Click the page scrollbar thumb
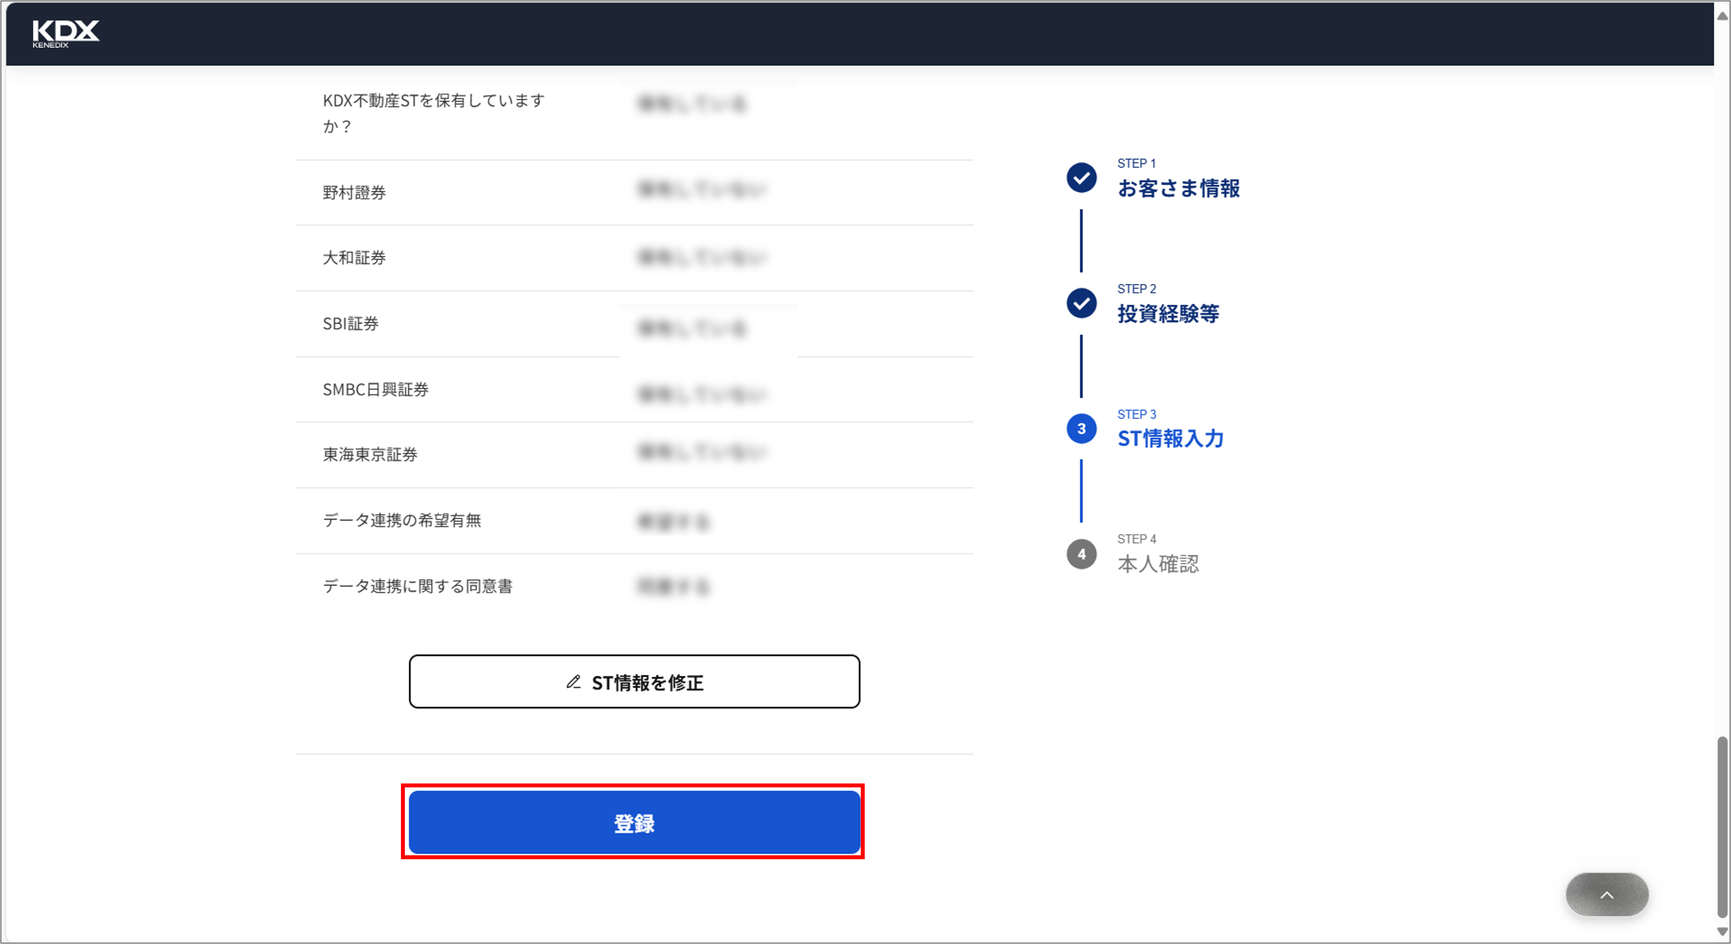The width and height of the screenshot is (1731, 944). (1722, 826)
